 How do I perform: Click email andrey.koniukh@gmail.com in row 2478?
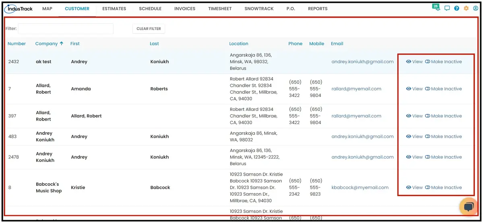(x=363, y=157)
